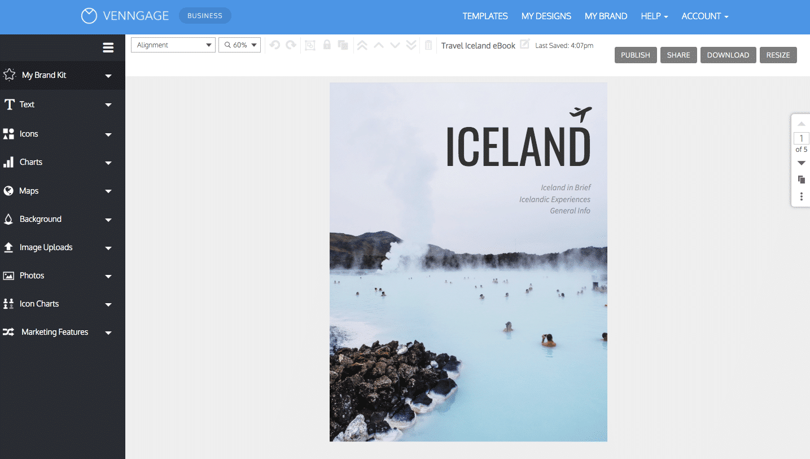
Task: Click bring to front double-chevron icon
Action: (362, 45)
